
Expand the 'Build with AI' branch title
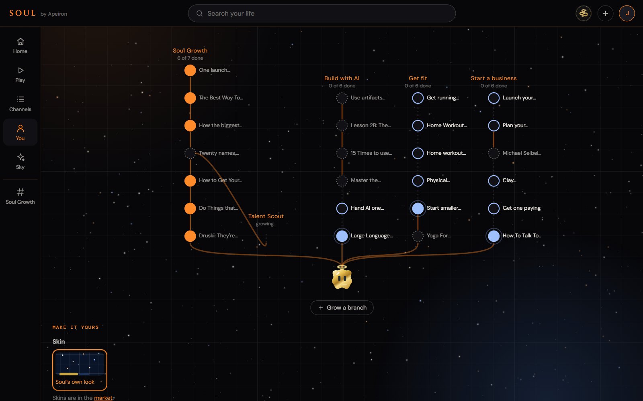click(342, 78)
